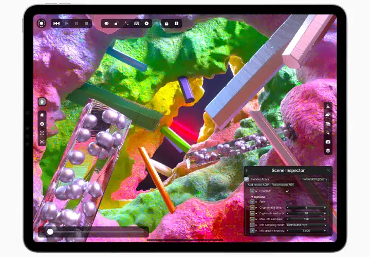Select the focus bracket tool in left toolbar
This screenshot has height=257, width=370.
(42, 133)
